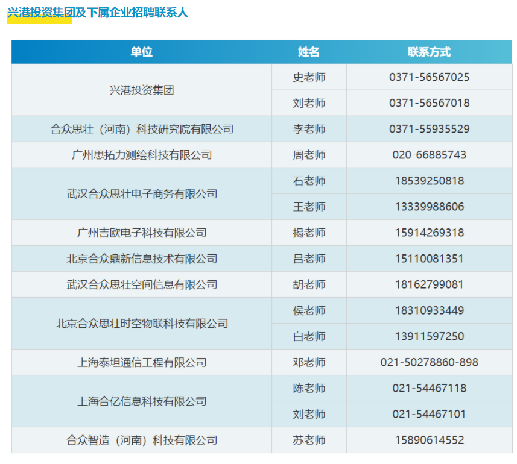The width and height of the screenshot is (517, 464).
Task: Select the 胡老师 name cell
Action: [x=309, y=284]
